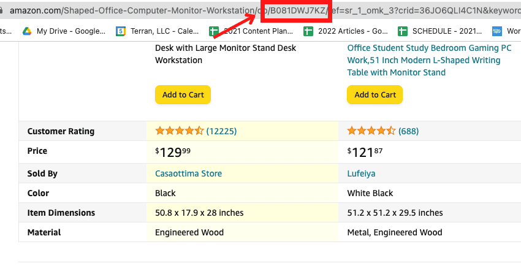
Task: Open the Office Student Study desk link
Action: click(429, 60)
